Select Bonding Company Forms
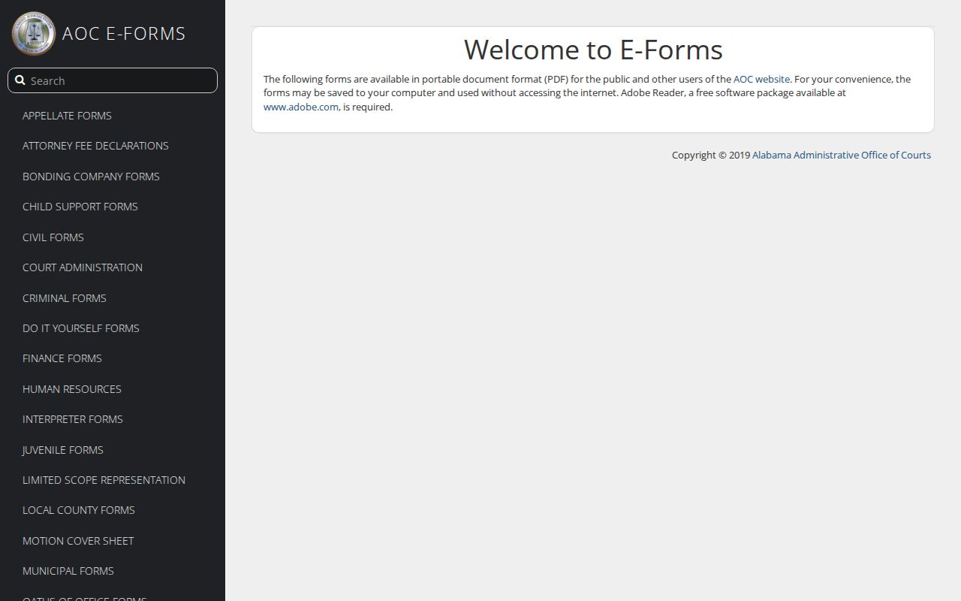The height and width of the screenshot is (601, 961). [x=91, y=177]
